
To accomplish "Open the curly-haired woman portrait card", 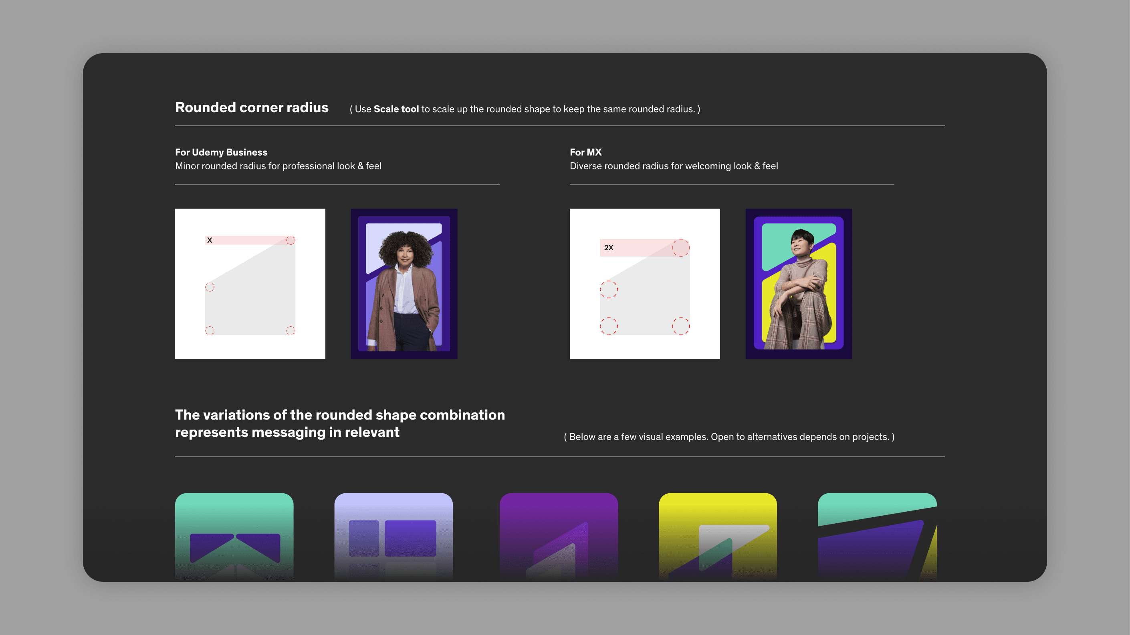I will (404, 283).
